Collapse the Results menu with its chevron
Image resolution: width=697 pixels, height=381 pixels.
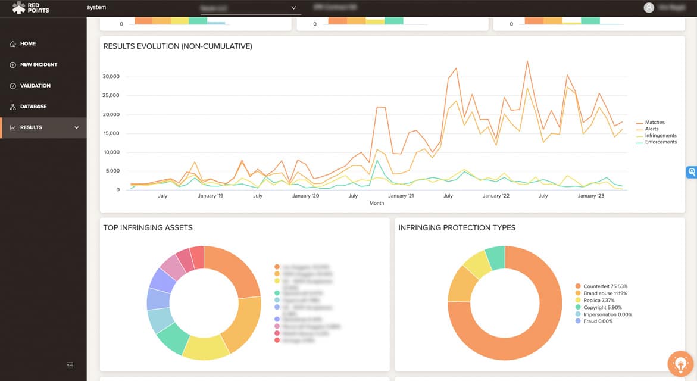pos(76,127)
